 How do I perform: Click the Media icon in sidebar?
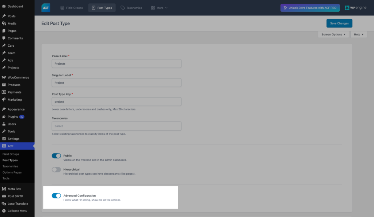click(x=4, y=23)
